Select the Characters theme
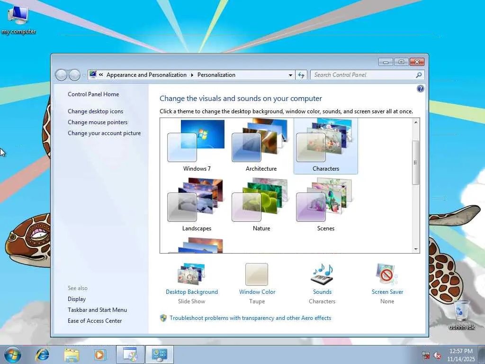Image resolution: width=485 pixels, height=364 pixels. pyautogui.click(x=326, y=146)
